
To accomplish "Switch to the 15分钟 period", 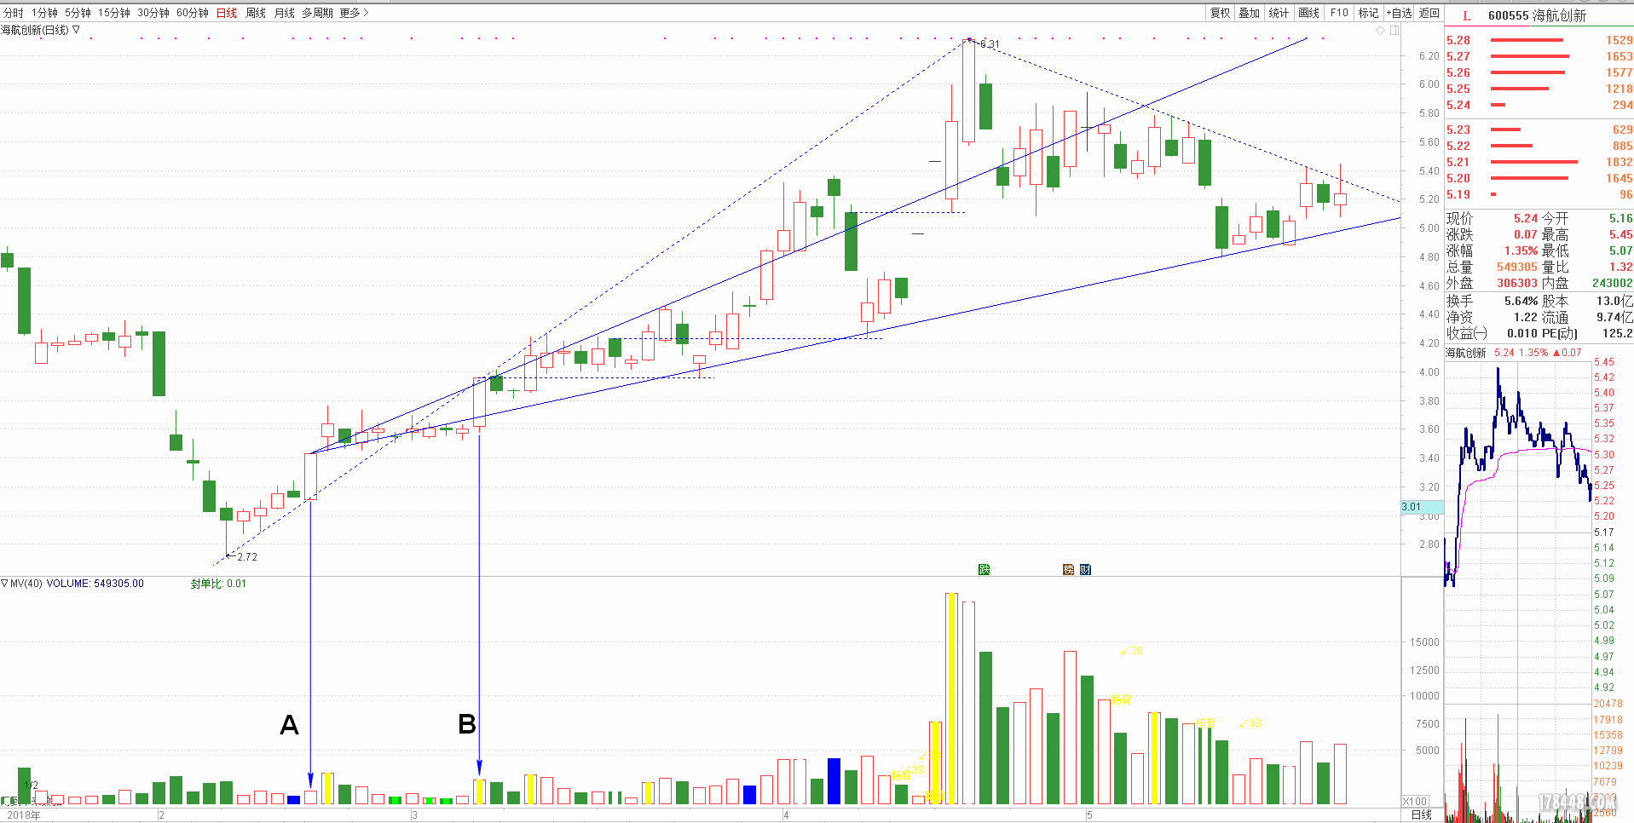I will coord(114,13).
